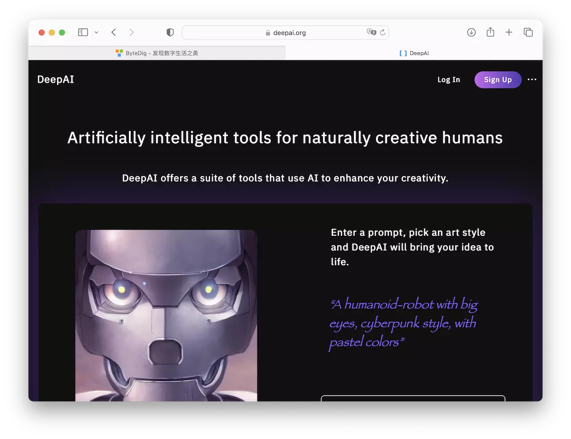
Task: Click the green full screen button
Action: [62, 32]
